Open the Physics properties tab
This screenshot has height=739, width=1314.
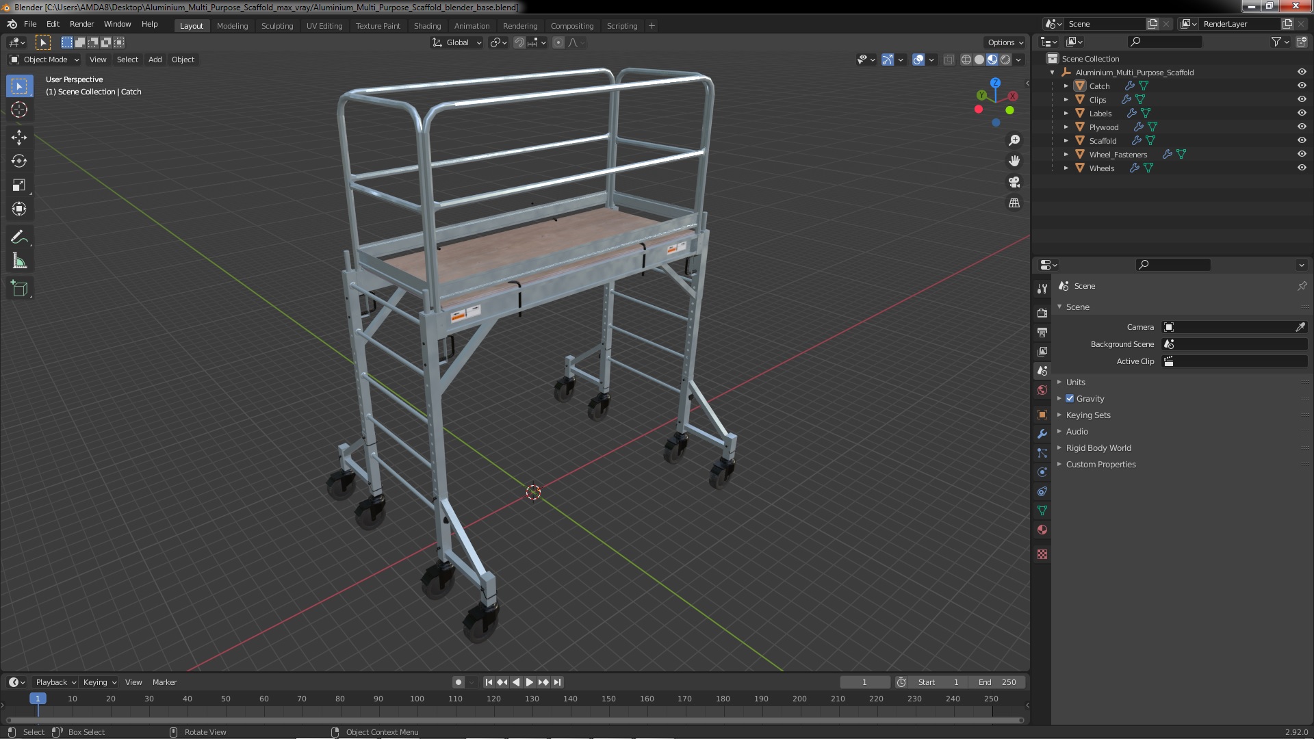(1042, 472)
